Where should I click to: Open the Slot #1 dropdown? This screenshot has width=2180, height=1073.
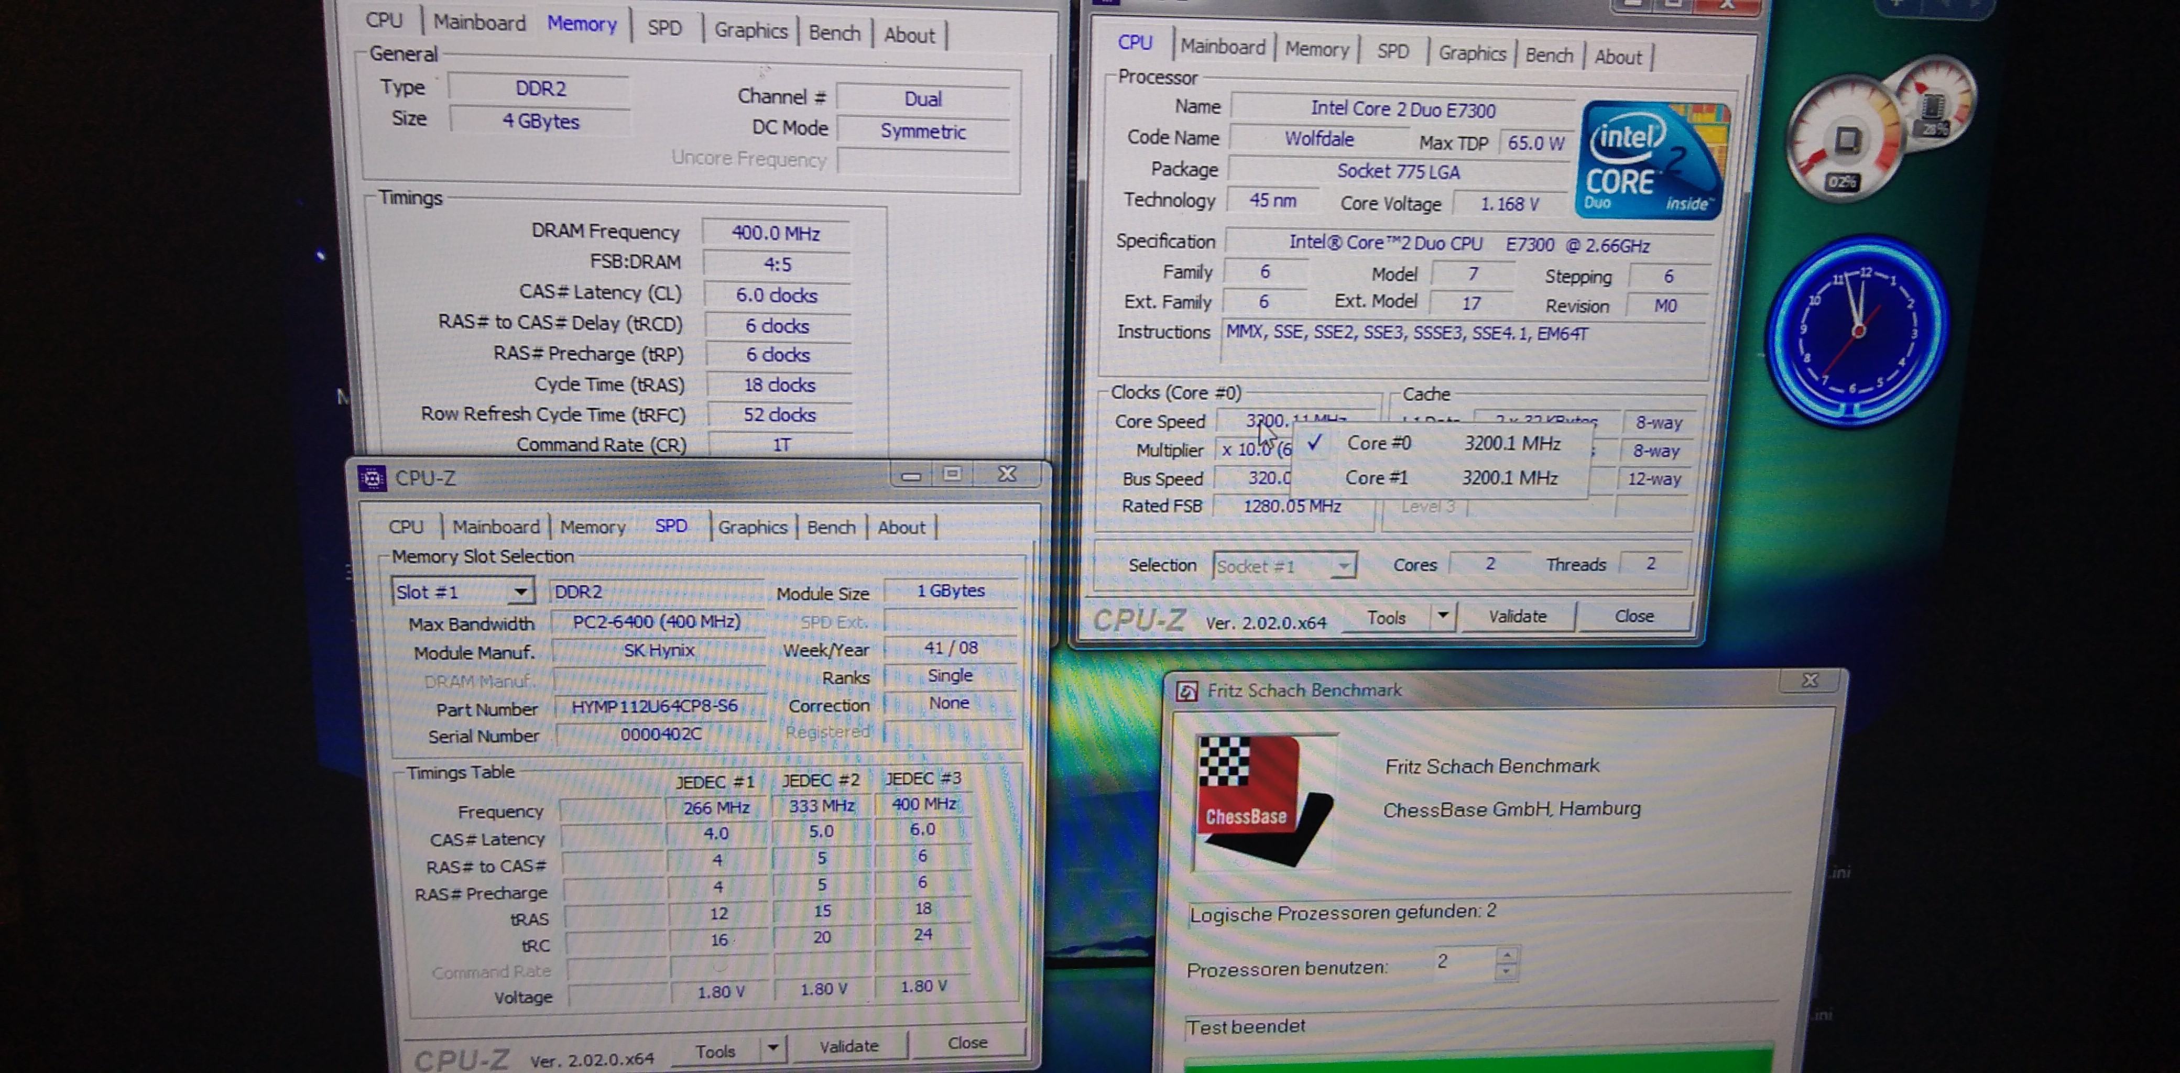(521, 592)
